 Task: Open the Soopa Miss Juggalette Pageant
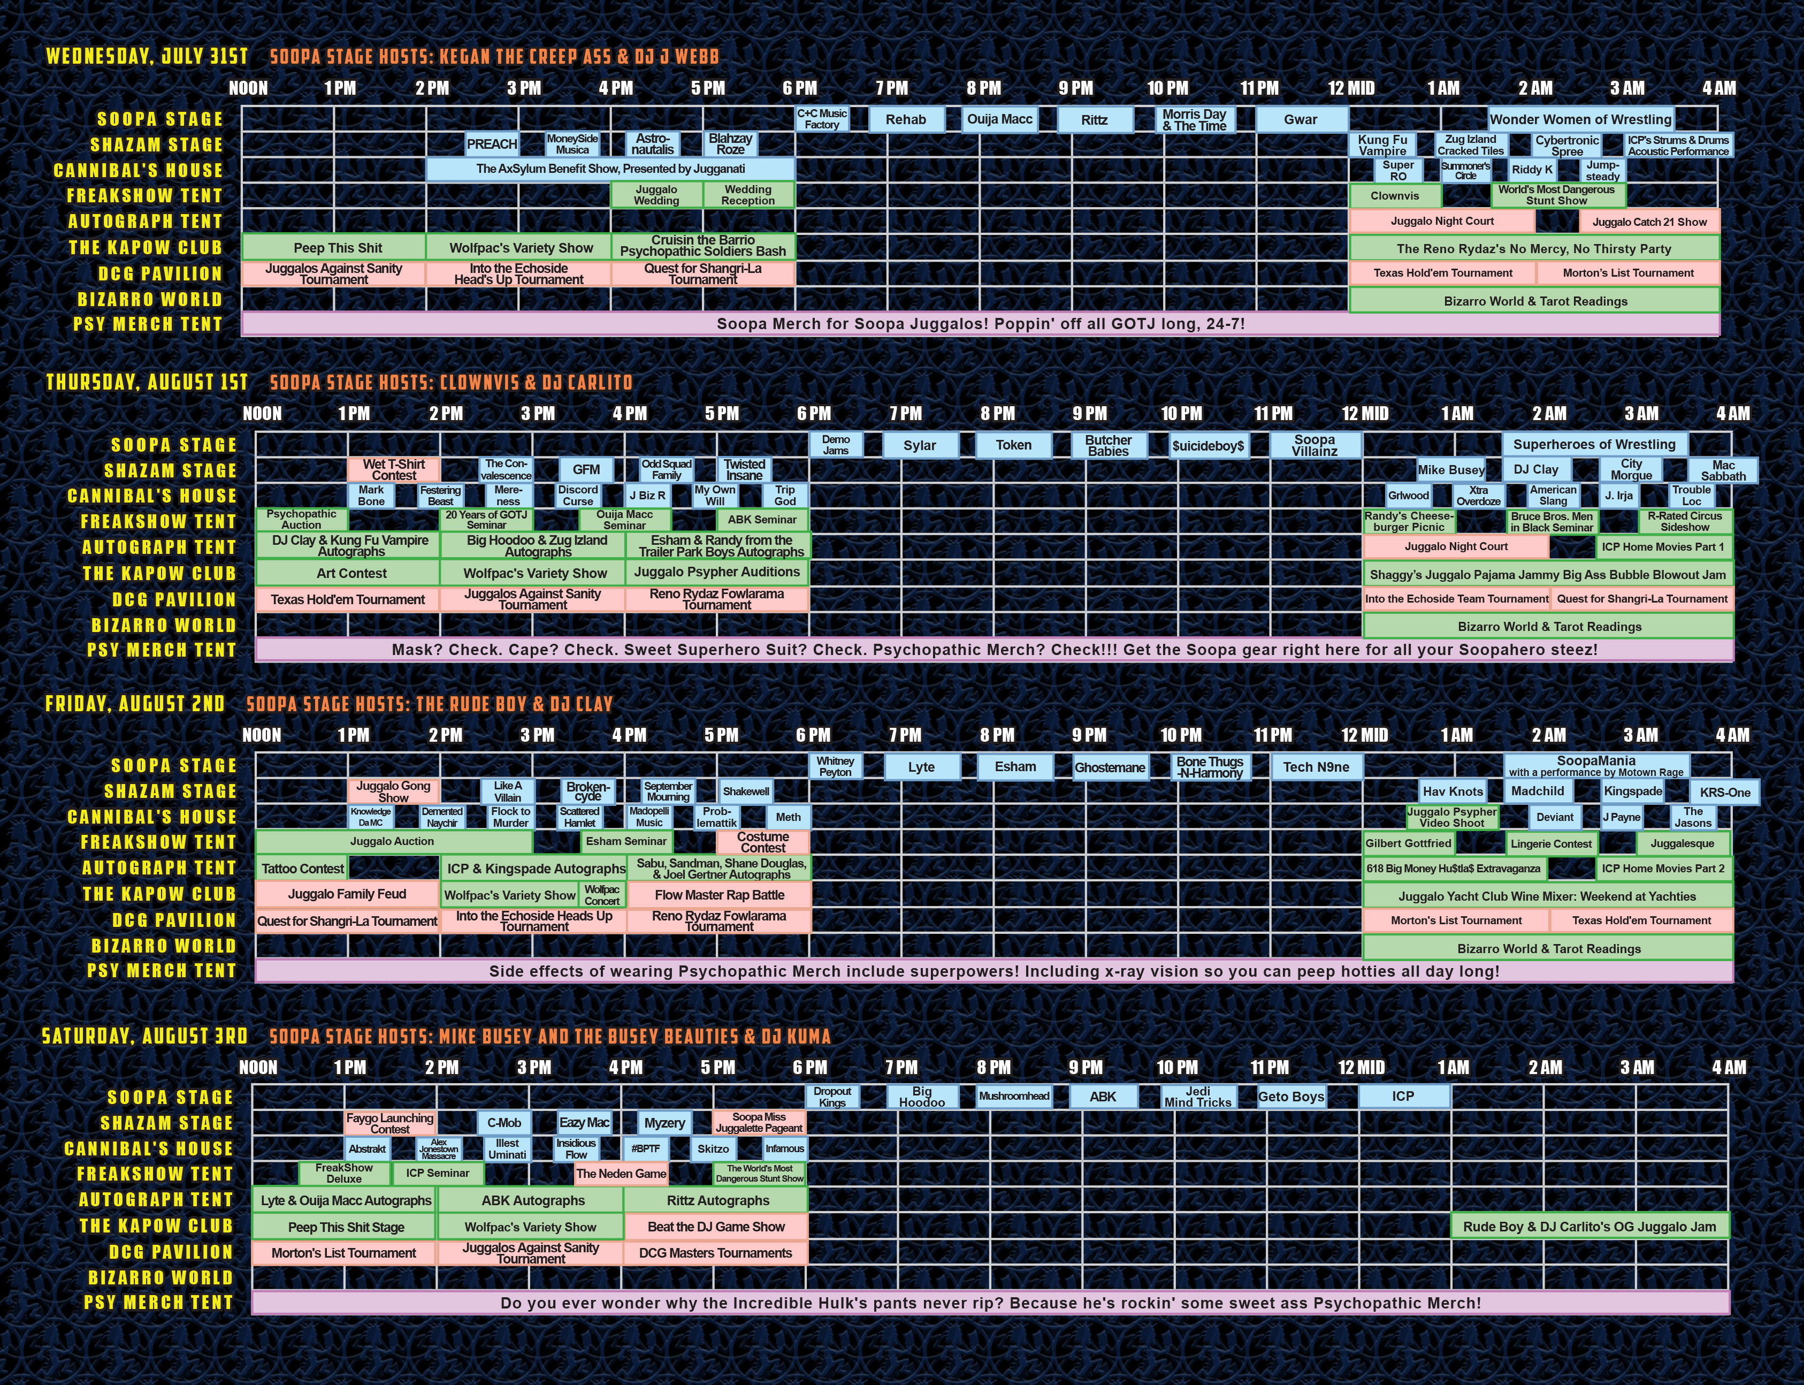pyautogui.click(x=759, y=1123)
